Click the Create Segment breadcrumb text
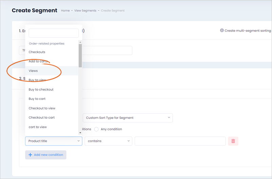The image size is (272, 179). [x=113, y=10]
